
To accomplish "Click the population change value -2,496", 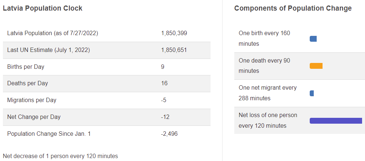I will [x=169, y=134].
